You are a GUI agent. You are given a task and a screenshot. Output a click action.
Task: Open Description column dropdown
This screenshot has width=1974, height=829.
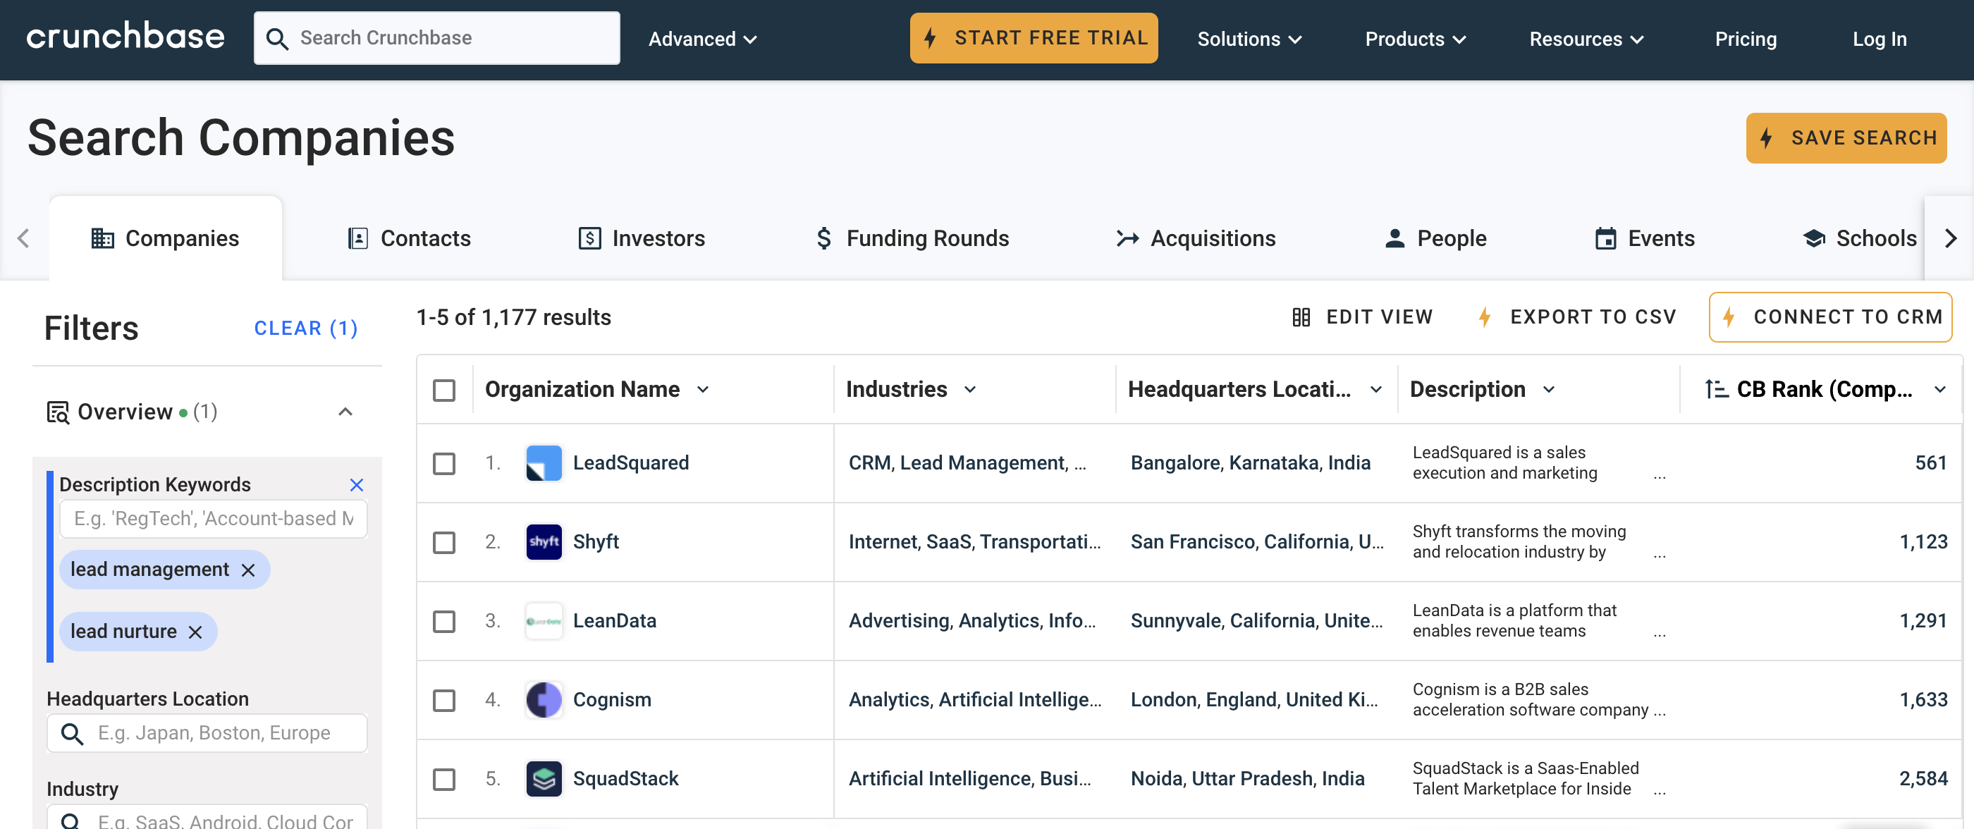click(1549, 389)
